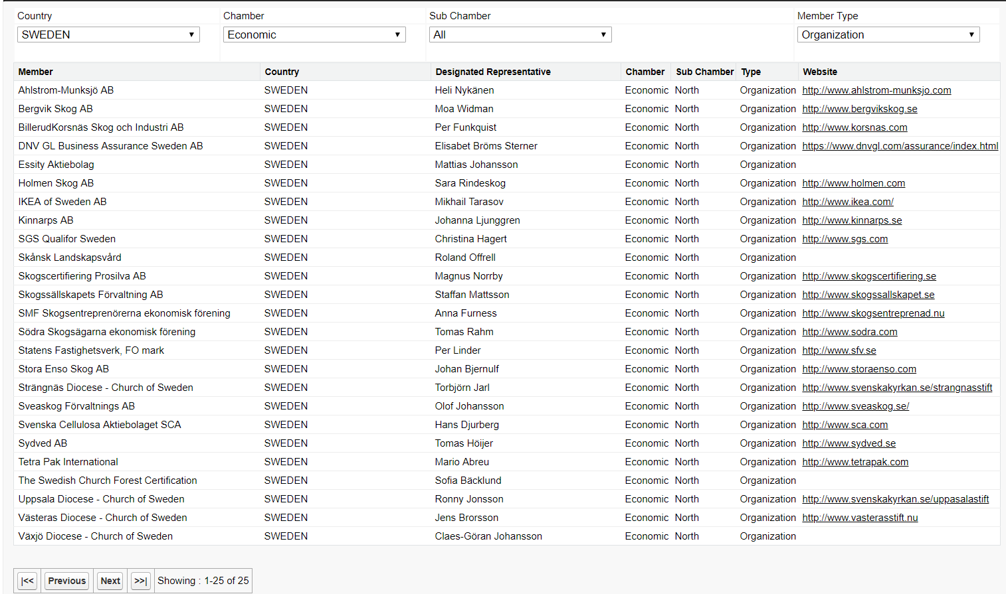1006x594 pixels.
Task: Visit the skogscertifiering.se link
Action: (x=869, y=276)
